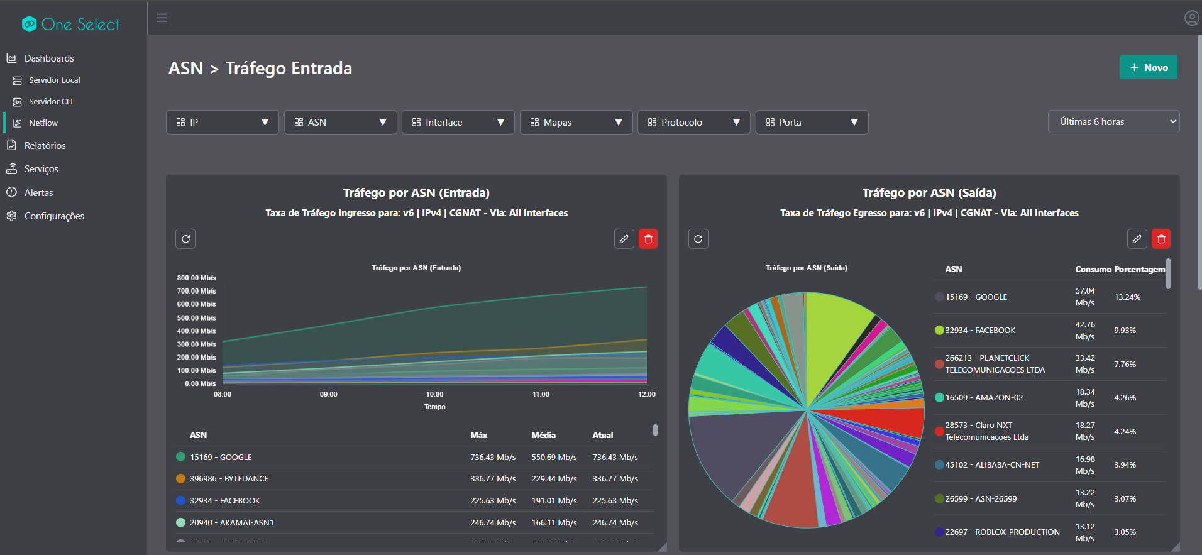Toggle 32934 - FACEBOOK swatch in Entrada table

[x=181, y=501]
